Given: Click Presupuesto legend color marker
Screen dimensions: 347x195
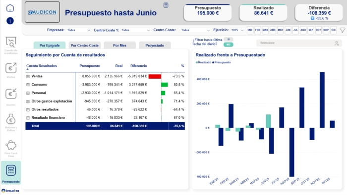Looking at the screenshot, I should [x=213, y=62].
